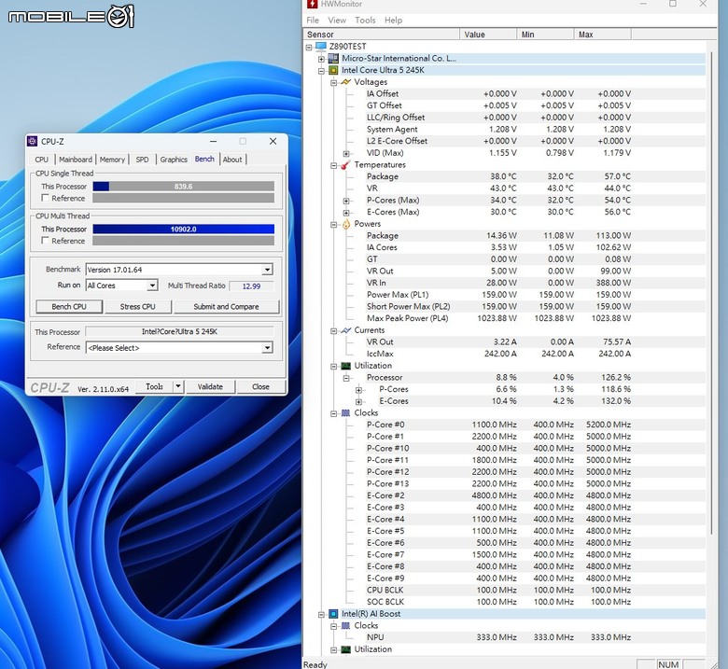728x669 pixels.
Task: Switch to the Memory tab
Action: click(x=112, y=160)
